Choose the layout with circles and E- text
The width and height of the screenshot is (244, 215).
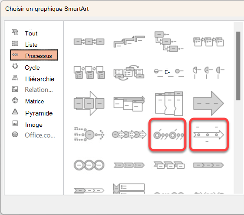coord(169,72)
